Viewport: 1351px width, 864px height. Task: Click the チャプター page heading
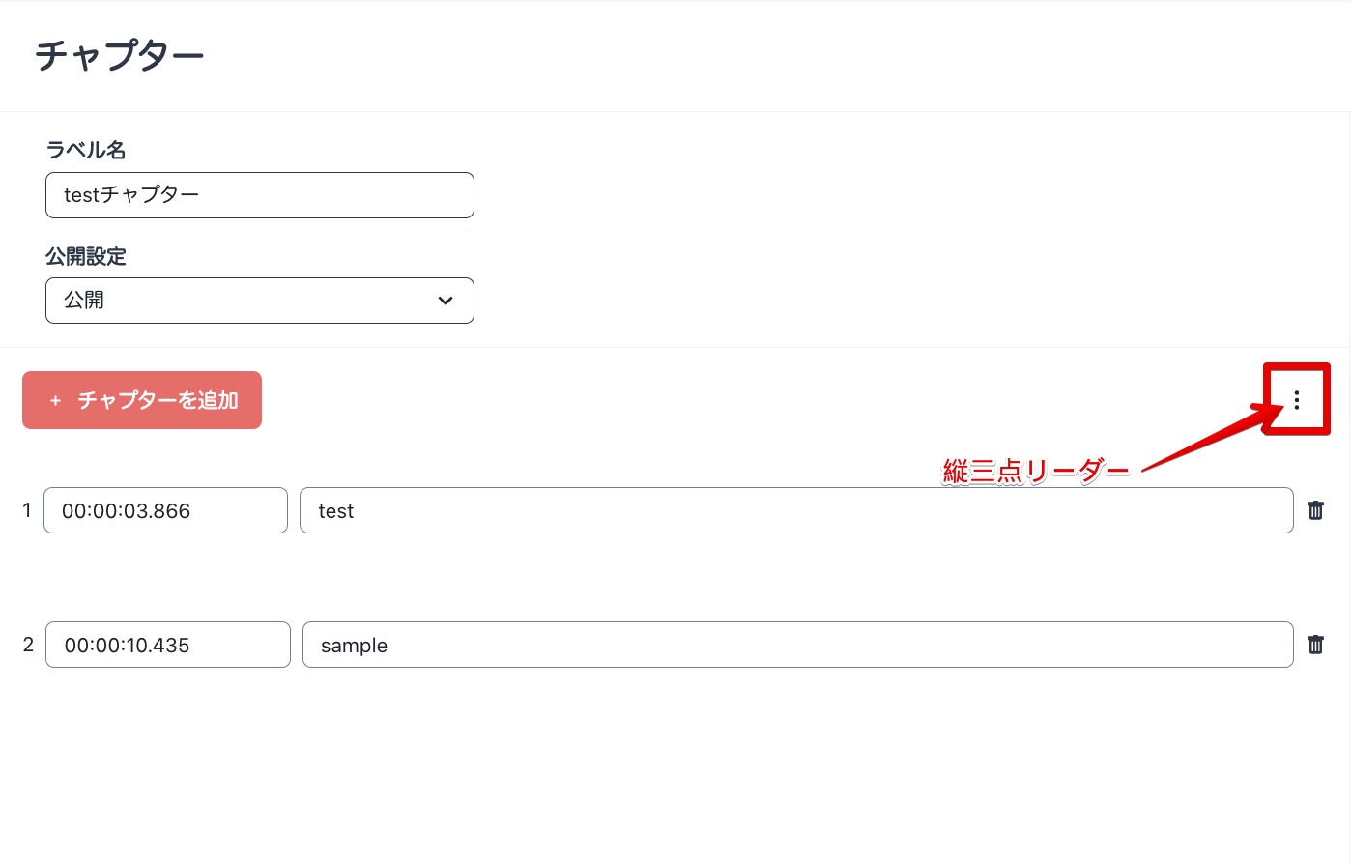coord(120,55)
